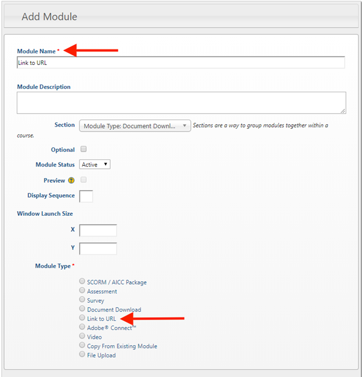Screen dimensions: 362x377
Task: Click the Module Name text field
Action: [181, 63]
